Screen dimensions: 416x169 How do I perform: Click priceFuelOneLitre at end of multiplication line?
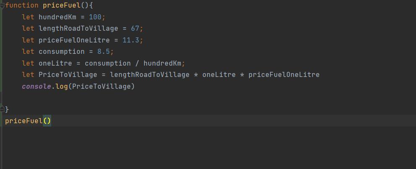pyautogui.click(x=284, y=75)
